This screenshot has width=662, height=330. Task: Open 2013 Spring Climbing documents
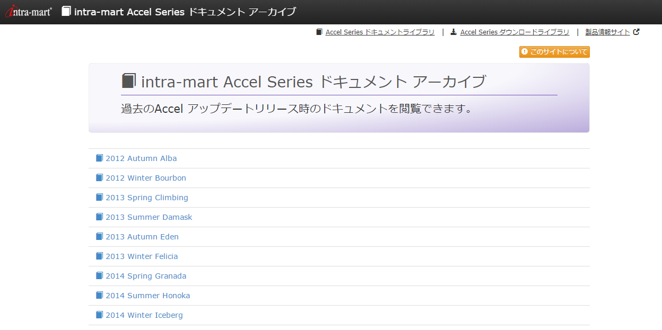point(147,198)
